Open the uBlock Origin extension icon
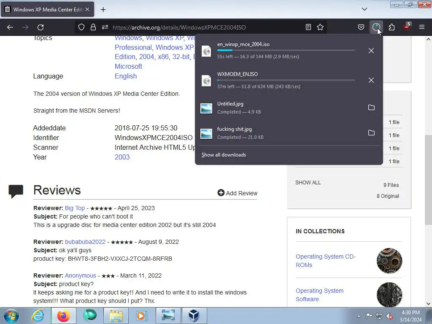The height and width of the screenshot is (324, 432). 407,27
